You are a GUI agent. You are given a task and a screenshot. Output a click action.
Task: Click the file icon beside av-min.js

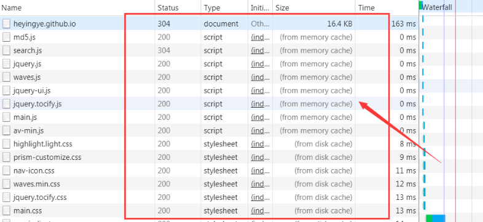point(6,131)
